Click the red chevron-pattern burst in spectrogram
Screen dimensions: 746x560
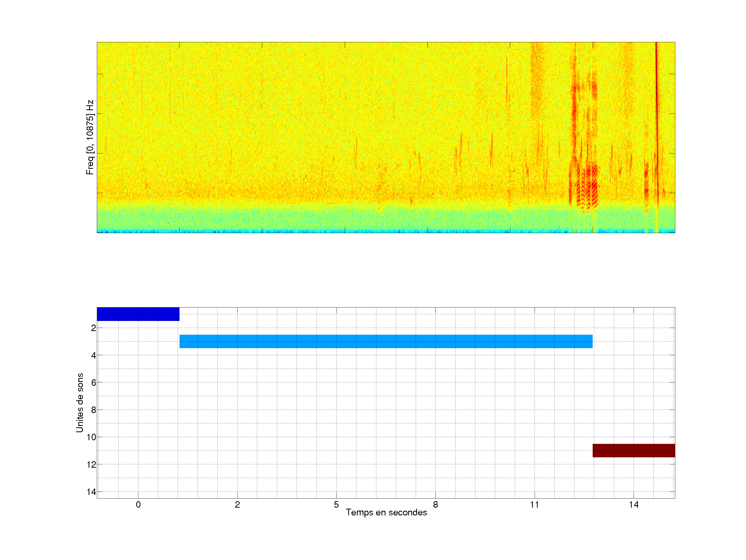click(x=587, y=187)
